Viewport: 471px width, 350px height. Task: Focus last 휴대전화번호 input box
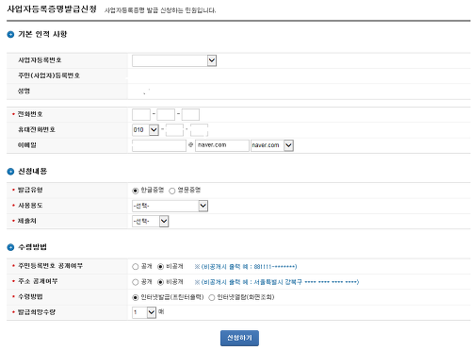[x=199, y=130]
